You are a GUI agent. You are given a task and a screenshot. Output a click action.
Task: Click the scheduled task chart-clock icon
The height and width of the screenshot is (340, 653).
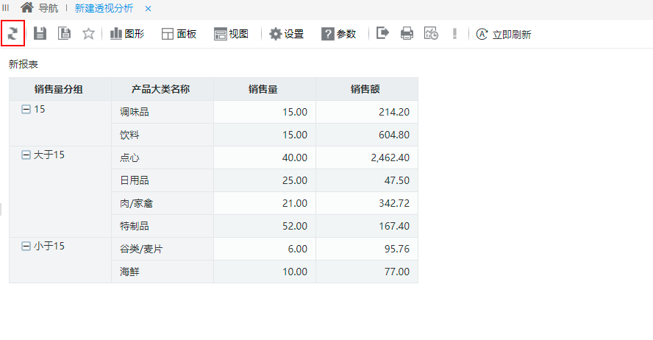point(431,33)
